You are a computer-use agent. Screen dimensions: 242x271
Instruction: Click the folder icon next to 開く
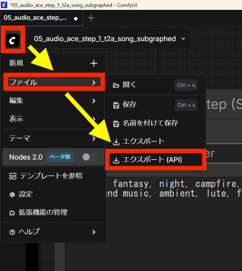tap(116, 85)
